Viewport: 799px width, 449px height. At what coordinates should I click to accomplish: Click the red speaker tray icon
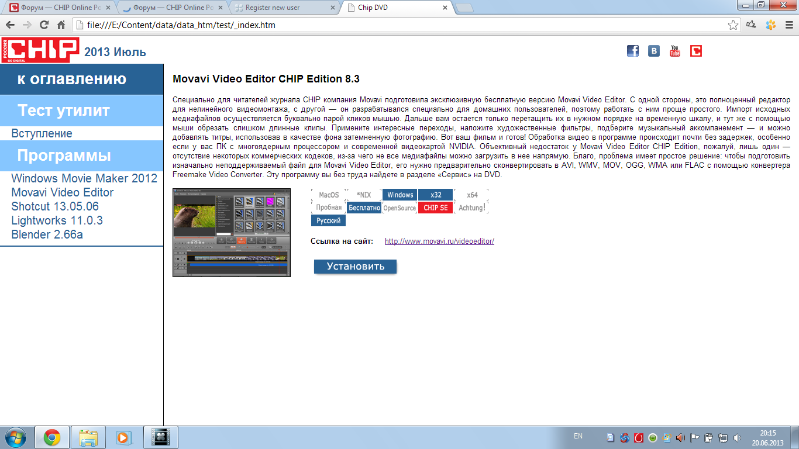tap(680, 437)
